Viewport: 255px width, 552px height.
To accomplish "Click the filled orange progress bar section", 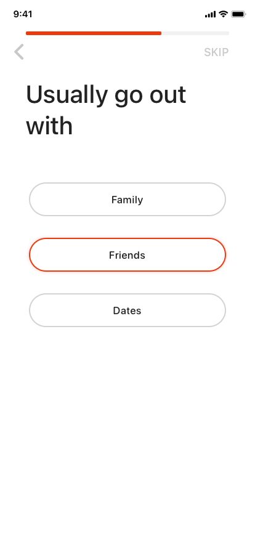I will [x=94, y=33].
